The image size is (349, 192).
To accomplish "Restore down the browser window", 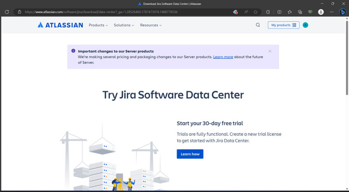I will (333, 4).
